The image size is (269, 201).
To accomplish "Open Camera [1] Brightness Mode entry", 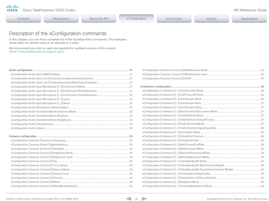I will [x=72, y=153].
